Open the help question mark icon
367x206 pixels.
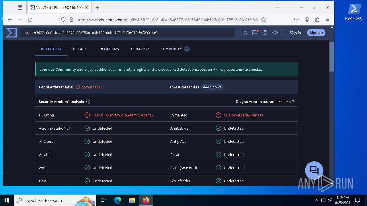pos(265,33)
